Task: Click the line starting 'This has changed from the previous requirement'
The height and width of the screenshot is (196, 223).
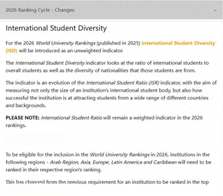Action: click(x=107, y=182)
